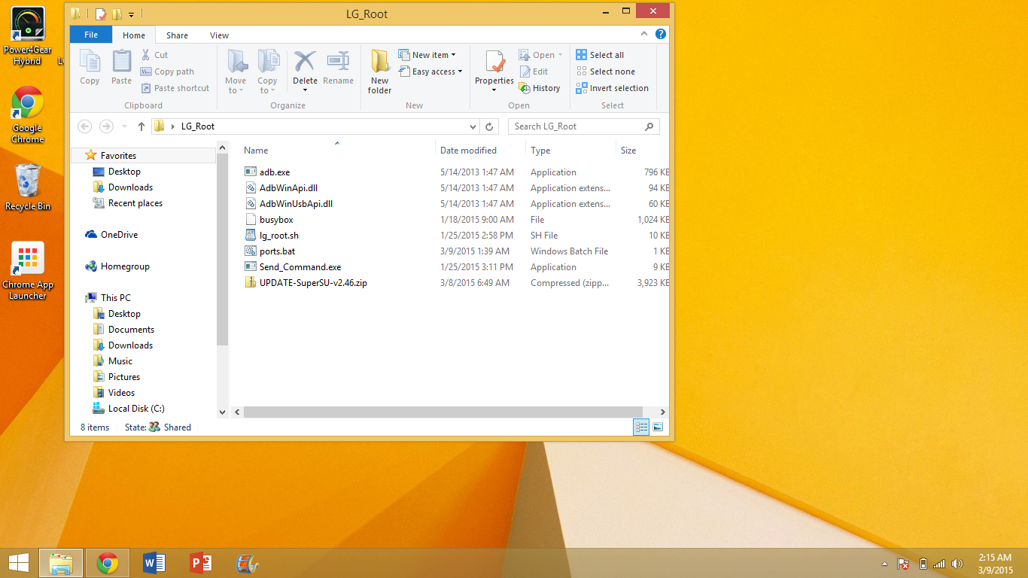Open the File menu tab
The image size is (1028, 578).
[x=91, y=35]
